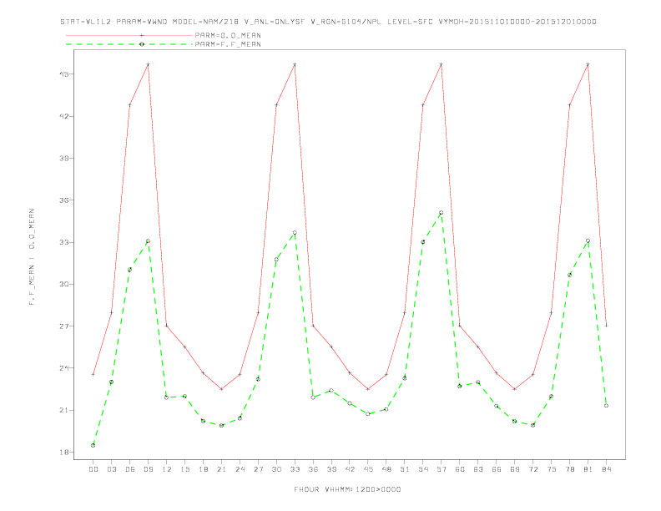
Task: Click x-axis forecast hour label 63
Action: pos(478,469)
